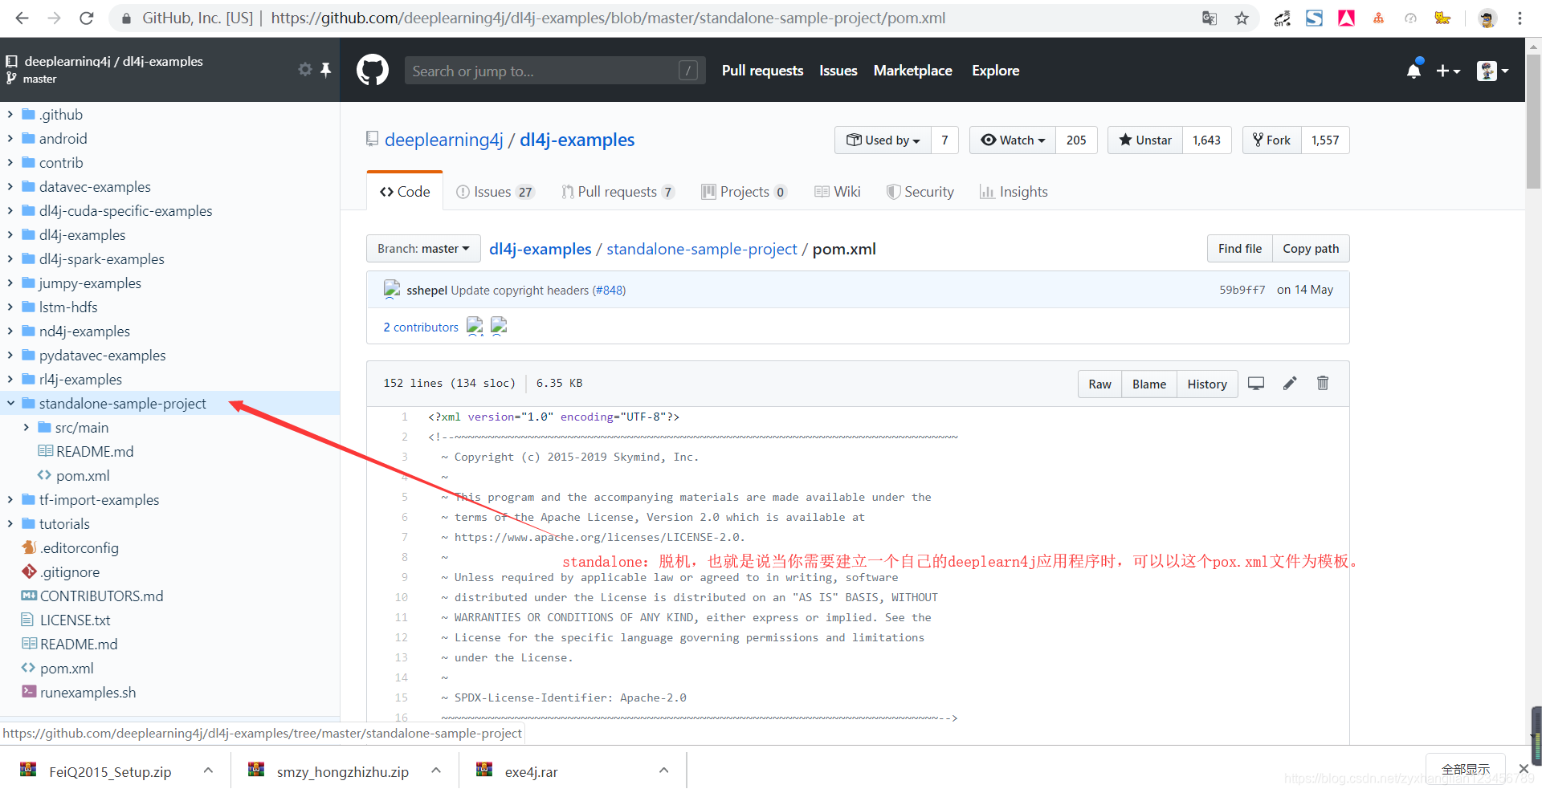Open the Projects tab
The image size is (1542, 793).
click(x=744, y=192)
